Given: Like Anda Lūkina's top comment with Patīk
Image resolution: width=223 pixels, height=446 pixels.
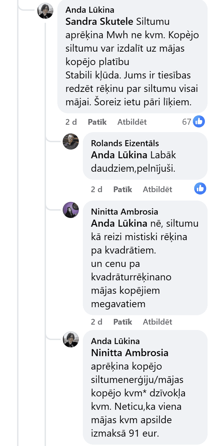Looking at the screenshot, I should (97, 122).
